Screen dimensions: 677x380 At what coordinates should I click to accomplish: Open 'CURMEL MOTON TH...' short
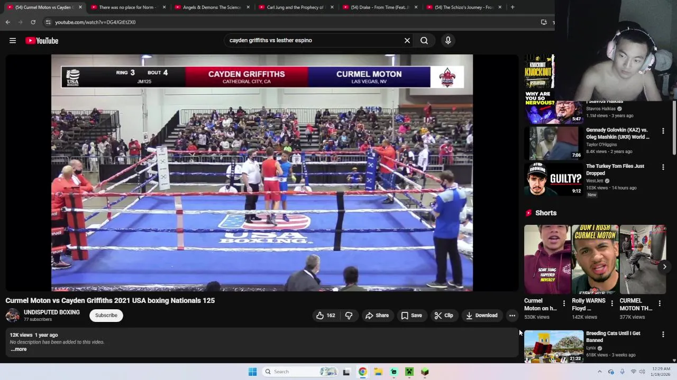coord(642,259)
